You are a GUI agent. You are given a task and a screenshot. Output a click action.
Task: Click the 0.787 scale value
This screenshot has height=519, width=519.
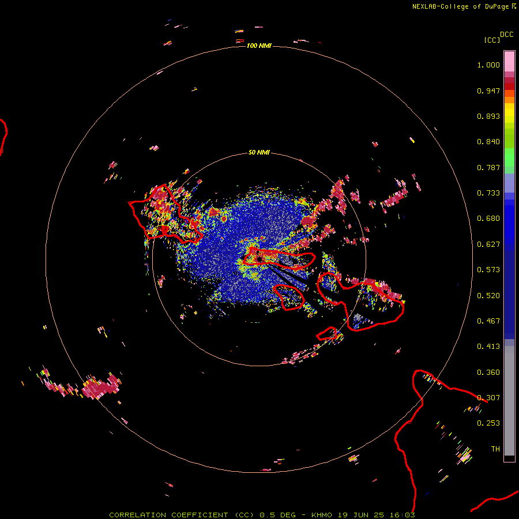click(x=488, y=167)
